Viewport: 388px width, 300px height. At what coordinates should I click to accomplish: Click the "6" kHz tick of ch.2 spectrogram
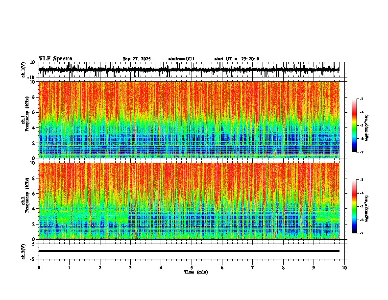(35, 194)
